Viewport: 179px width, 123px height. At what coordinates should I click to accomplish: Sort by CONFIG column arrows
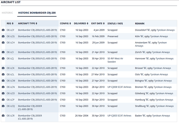point(70,23)
